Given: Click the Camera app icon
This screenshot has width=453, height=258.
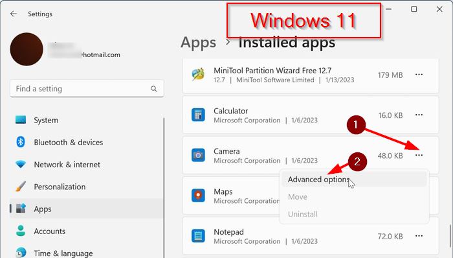Looking at the screenshot, I should click(198, 156).
